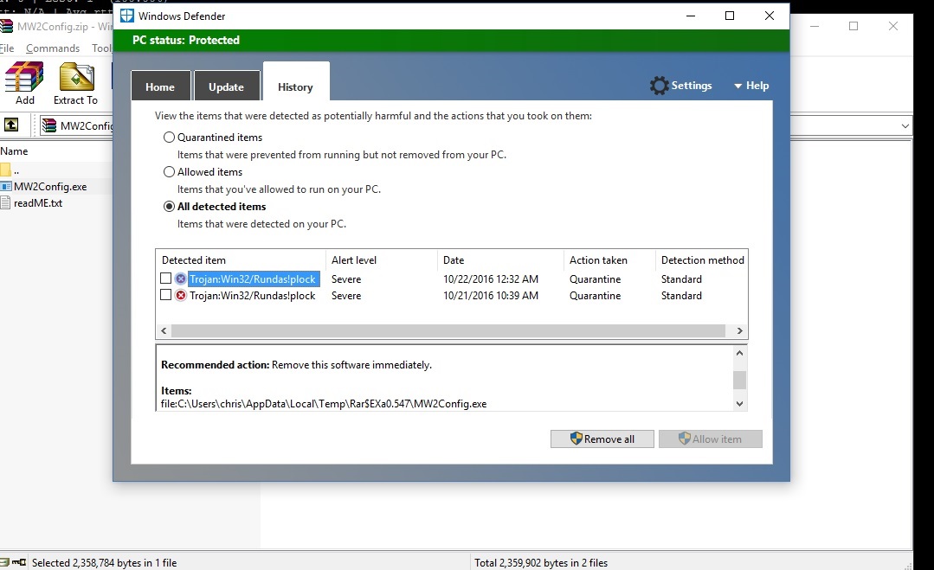Switch to the Update tab
Viewport: 934px width, 570px height.
(x=226, y=87)
